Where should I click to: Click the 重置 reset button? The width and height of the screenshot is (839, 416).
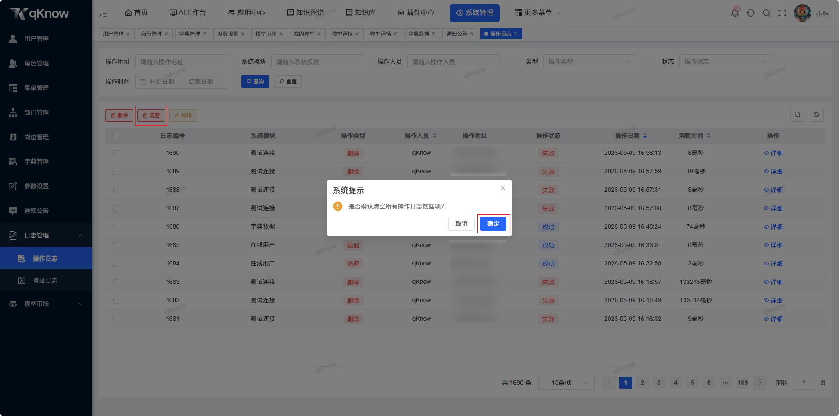click(288, 82)
